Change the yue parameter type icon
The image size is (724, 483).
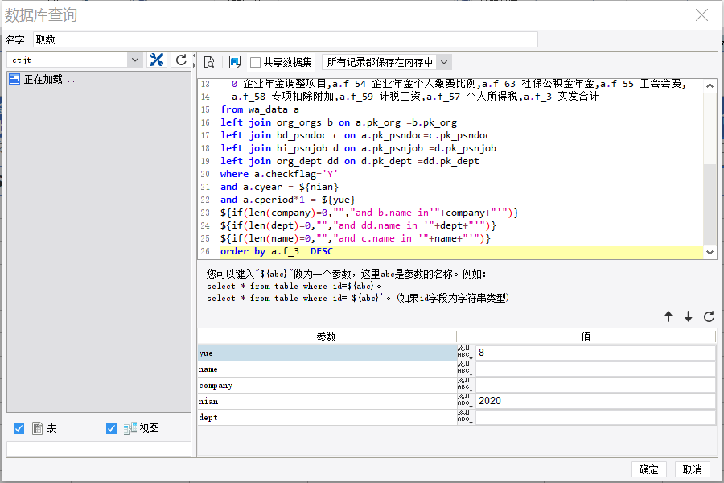point(464,353)
